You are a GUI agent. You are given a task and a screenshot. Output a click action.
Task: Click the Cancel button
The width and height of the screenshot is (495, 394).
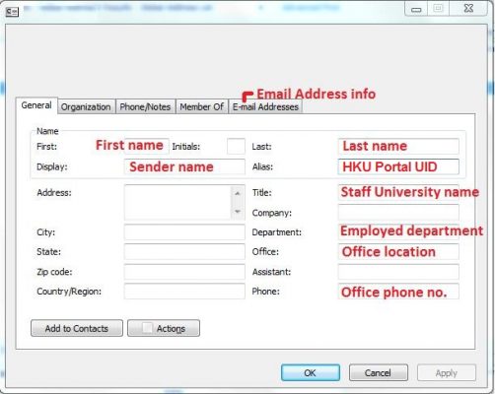379,372
